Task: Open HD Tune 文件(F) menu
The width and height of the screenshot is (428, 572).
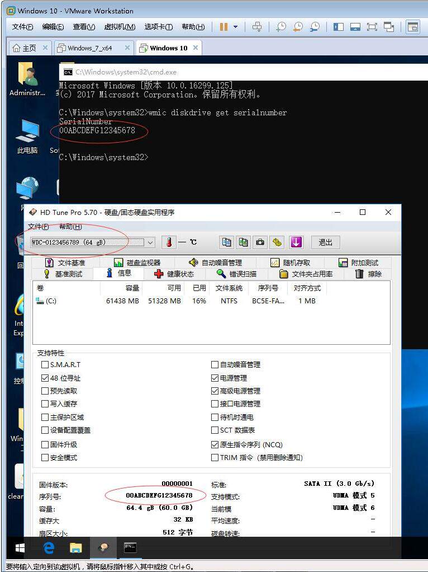Action: [x=38, y=227]
